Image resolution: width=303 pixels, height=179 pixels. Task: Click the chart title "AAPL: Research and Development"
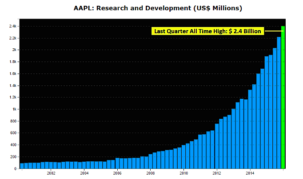pyautogui.click(x=158, y=8)
